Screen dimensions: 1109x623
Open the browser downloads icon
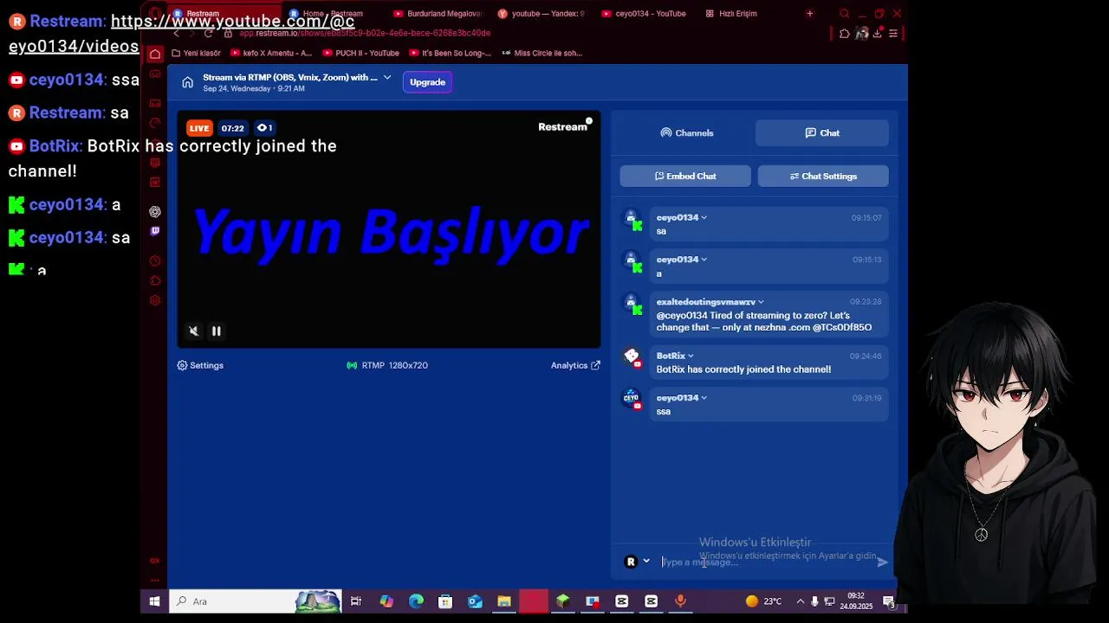pyautogui.click(x=878, y=34)
